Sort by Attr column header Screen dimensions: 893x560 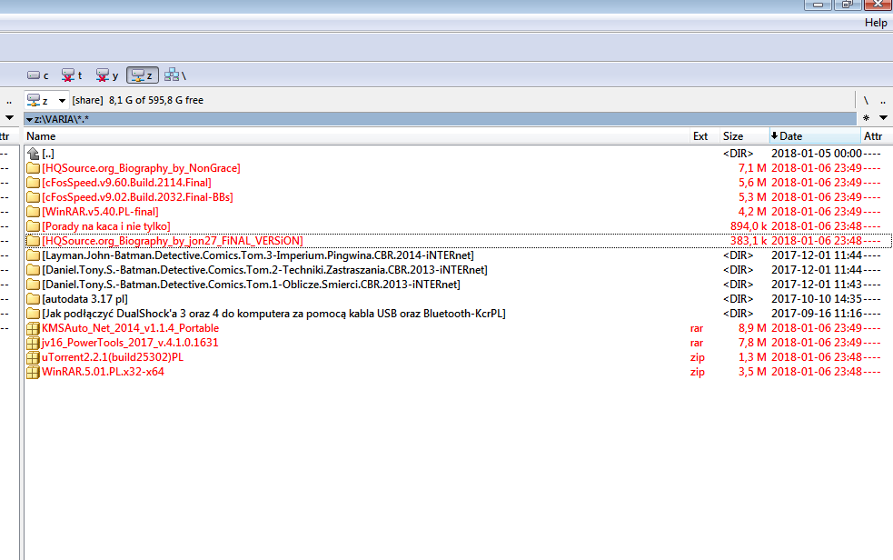pos(876,136)
